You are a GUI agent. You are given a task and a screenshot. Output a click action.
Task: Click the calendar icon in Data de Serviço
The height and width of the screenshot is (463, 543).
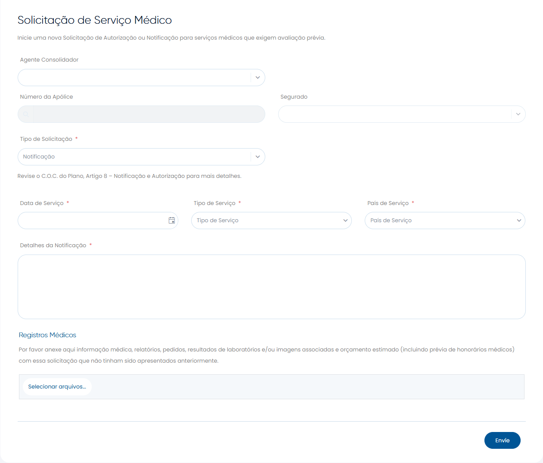tap(171, 221)
